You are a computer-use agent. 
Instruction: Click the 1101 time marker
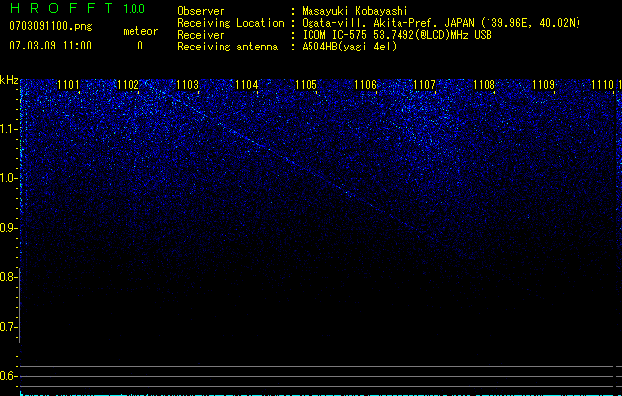point(68,85)
